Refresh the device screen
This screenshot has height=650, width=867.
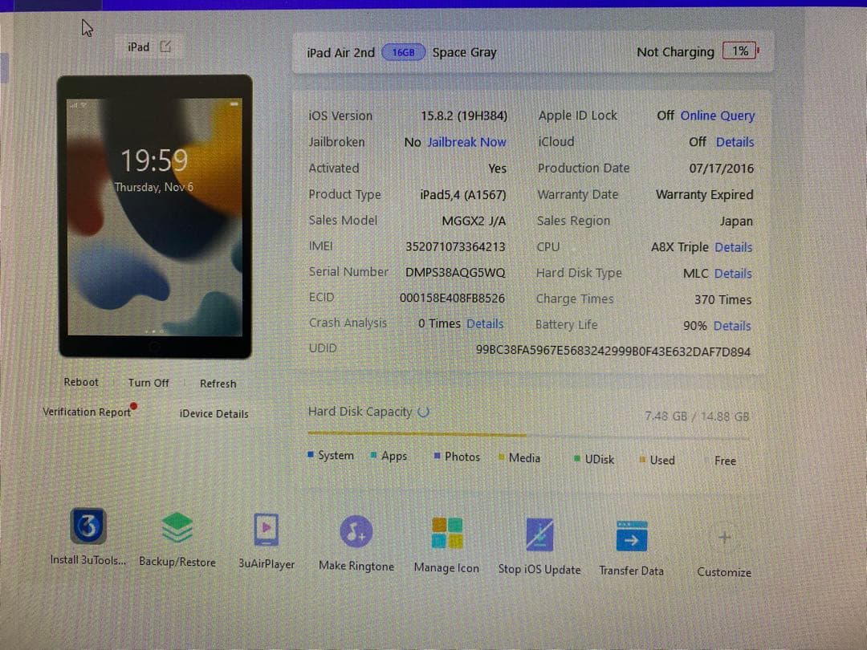218,384
